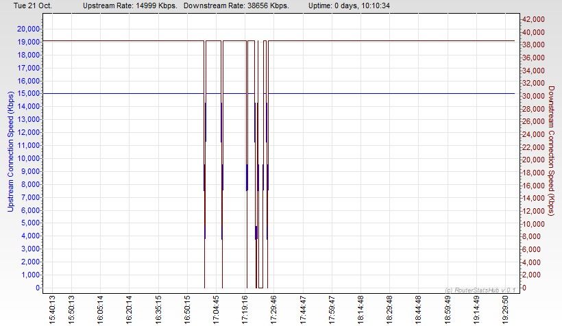Click the 15:40:13 time label

(52, 310)
